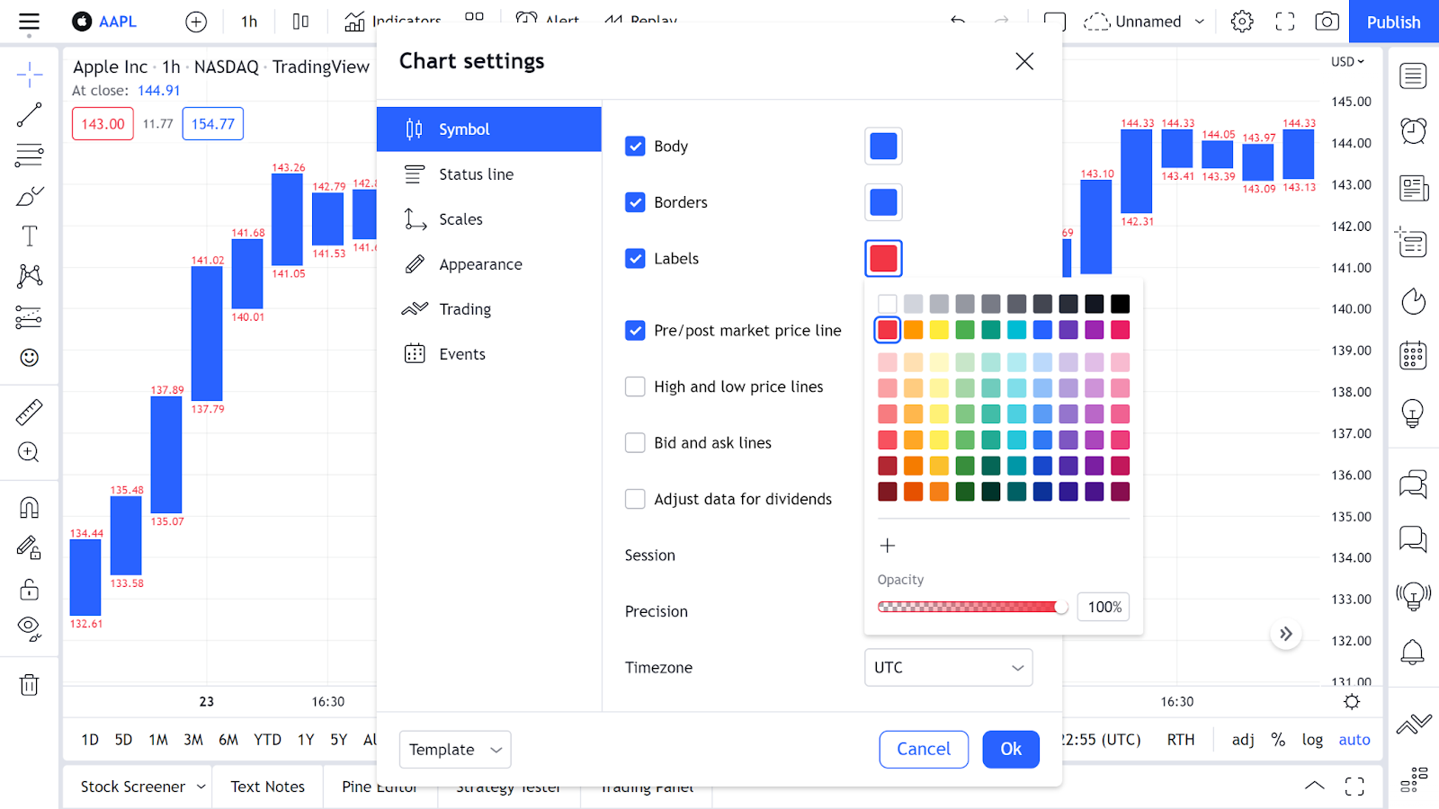Expand the USD currency dropdown
The image size is (1439, 809).
pos(1347,62)
